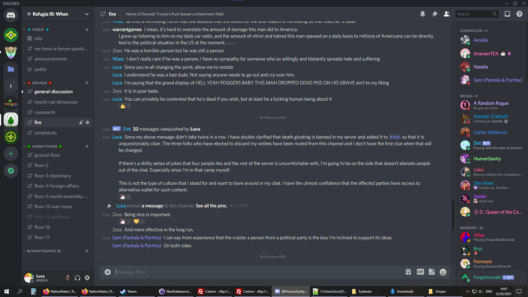Follow the #info channel link
This screenshot has height=297, width=528.
[395, 137]
